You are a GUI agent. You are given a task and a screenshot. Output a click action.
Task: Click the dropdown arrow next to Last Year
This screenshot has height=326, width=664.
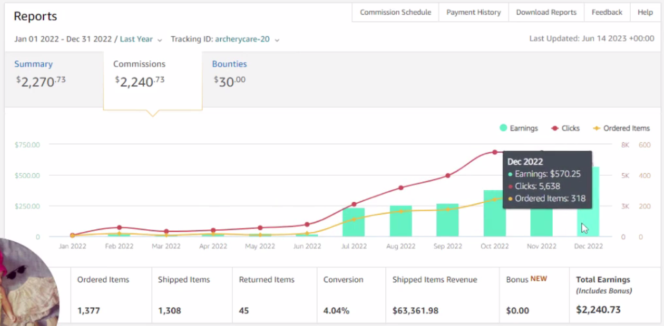point(159,40)
